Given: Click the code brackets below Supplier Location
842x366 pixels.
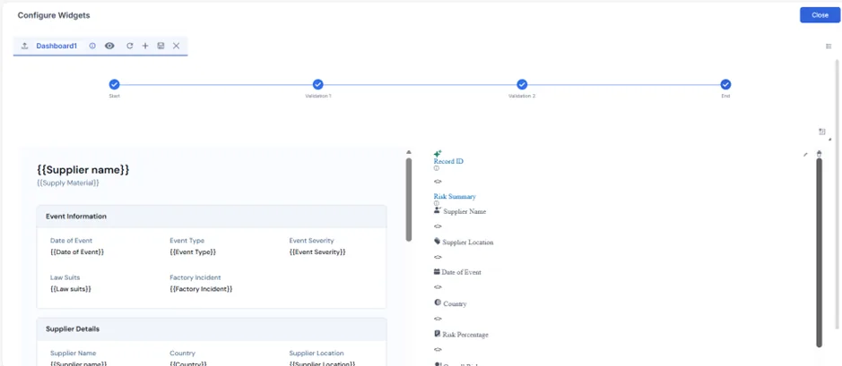Looking at the screenshot, I should pos(438,257).
